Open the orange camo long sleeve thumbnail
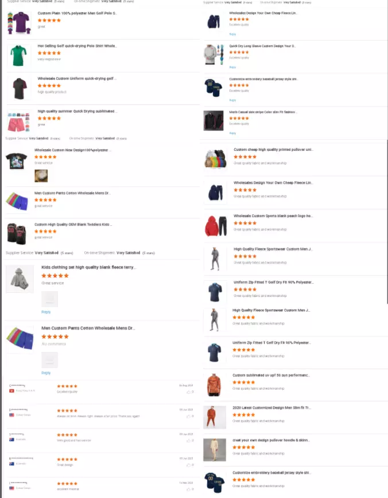 214,385
